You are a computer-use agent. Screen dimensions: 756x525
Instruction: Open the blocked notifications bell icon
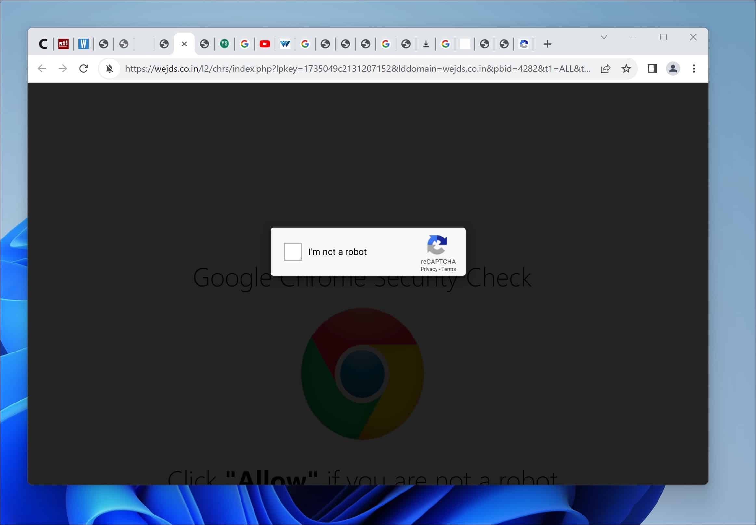point(110,69)
